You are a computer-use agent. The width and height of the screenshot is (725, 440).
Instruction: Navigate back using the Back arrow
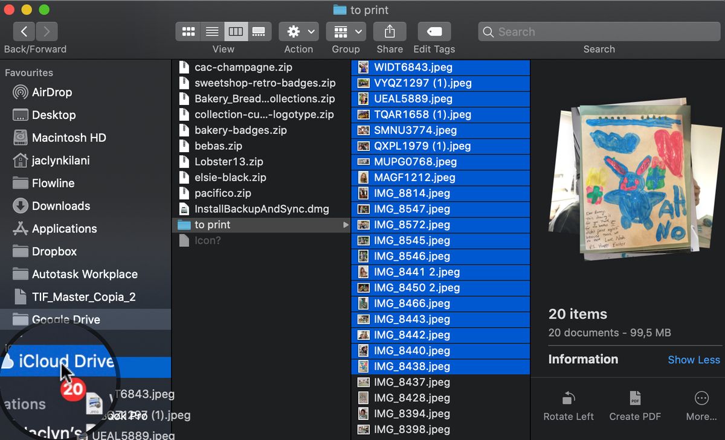(24, 31)
